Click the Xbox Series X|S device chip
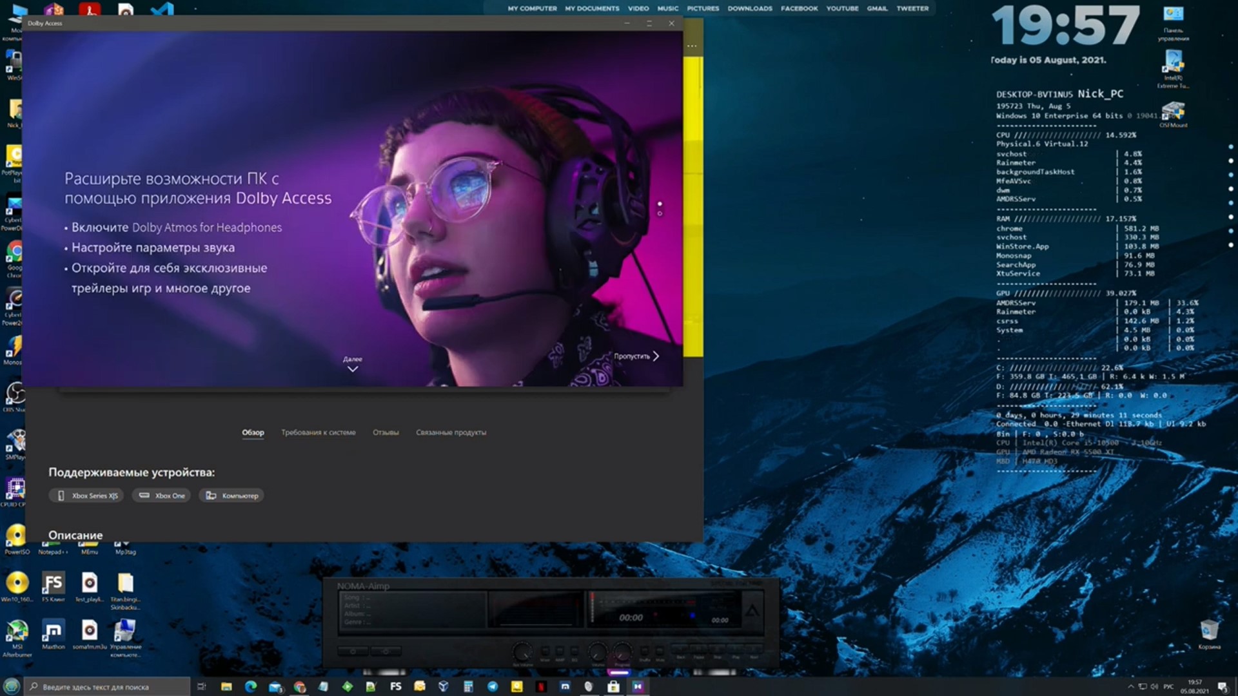The width and height of the screenshot is (1238, 696). click(87, 496)
